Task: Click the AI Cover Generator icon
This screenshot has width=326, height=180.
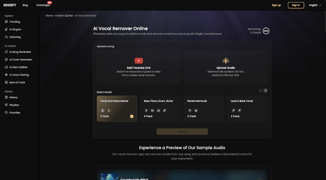Action: (6, 60)
